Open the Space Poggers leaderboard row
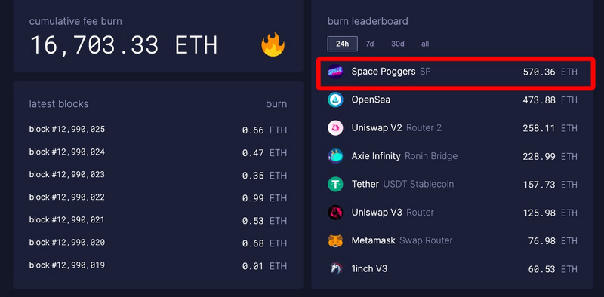The image size is (604, 297). point(452,72)
